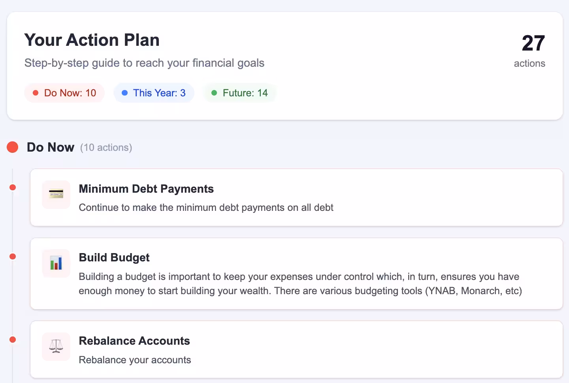Select the "Future: 14" filter pill

240,93
